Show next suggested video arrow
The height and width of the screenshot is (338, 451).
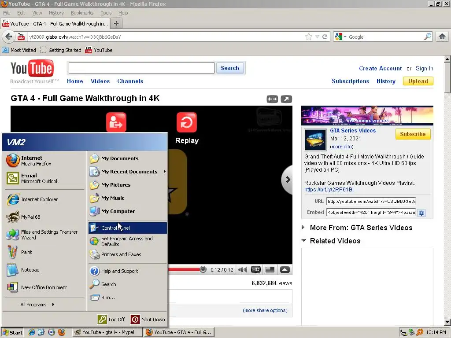[x=287, y=180]
